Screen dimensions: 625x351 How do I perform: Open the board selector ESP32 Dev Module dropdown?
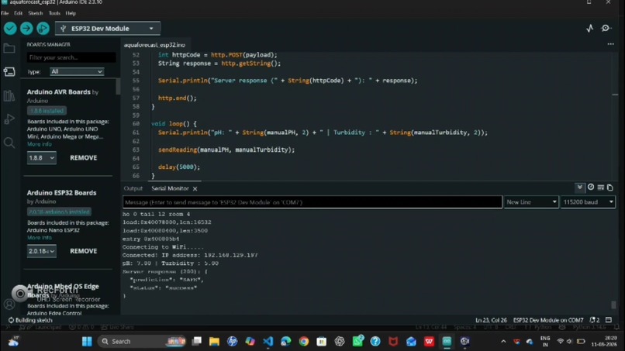point(108,29)
